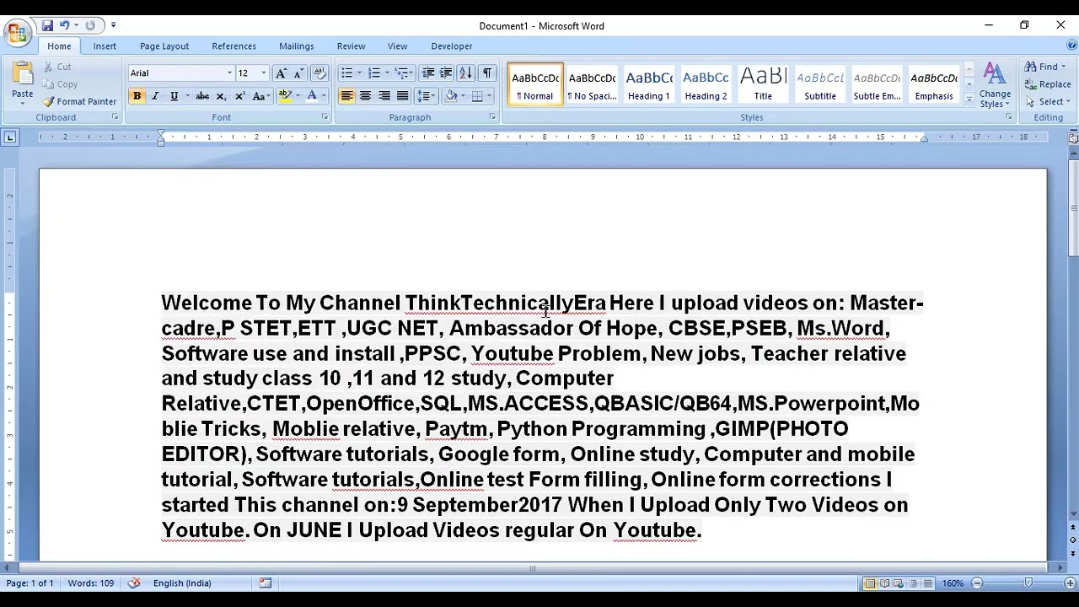
Task: Apply the Heading 1 style
Action: click(x=649, y=84)
